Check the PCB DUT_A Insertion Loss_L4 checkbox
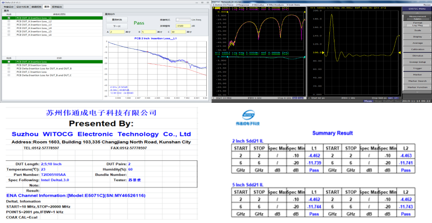Image resolution: width=432 pixels, height=223 pixels. pos(9,28)
